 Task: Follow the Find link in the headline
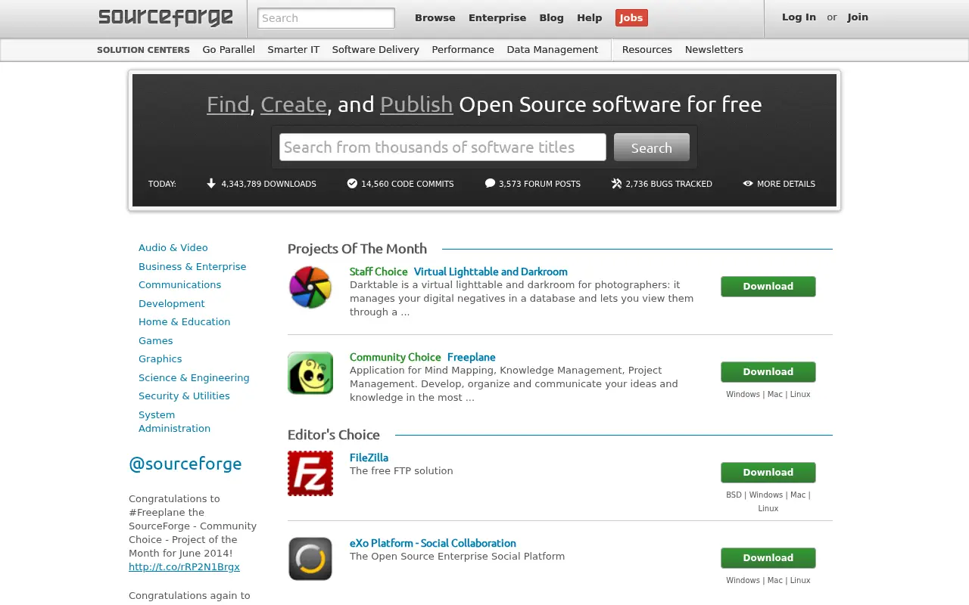point(228,104)
